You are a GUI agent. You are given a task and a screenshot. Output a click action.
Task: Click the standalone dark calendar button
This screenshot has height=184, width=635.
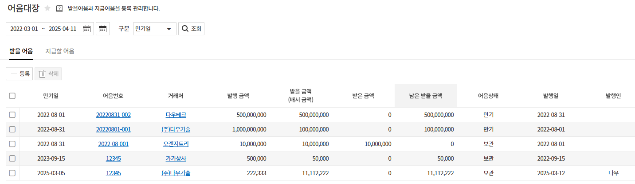(103, 29)
